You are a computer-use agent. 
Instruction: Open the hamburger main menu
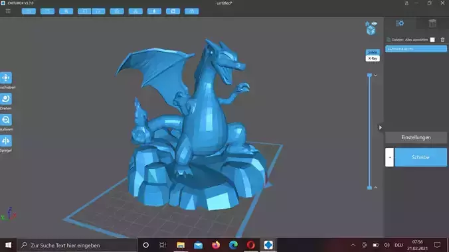[8, 11]
